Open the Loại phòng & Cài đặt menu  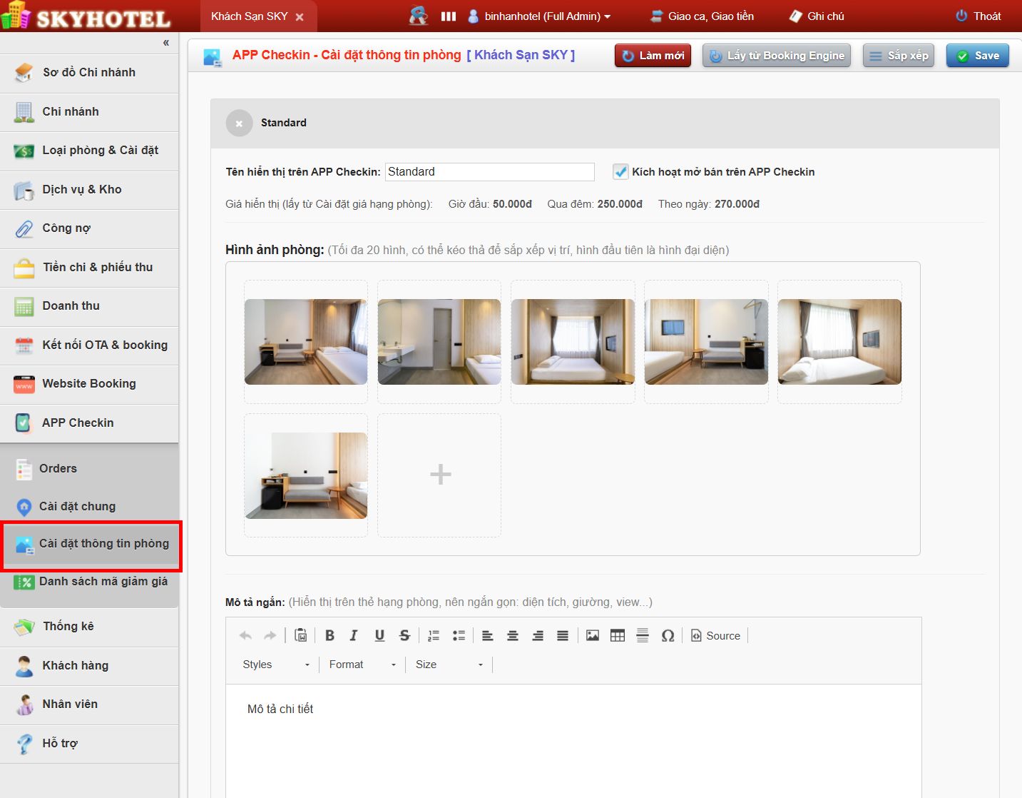89,151
